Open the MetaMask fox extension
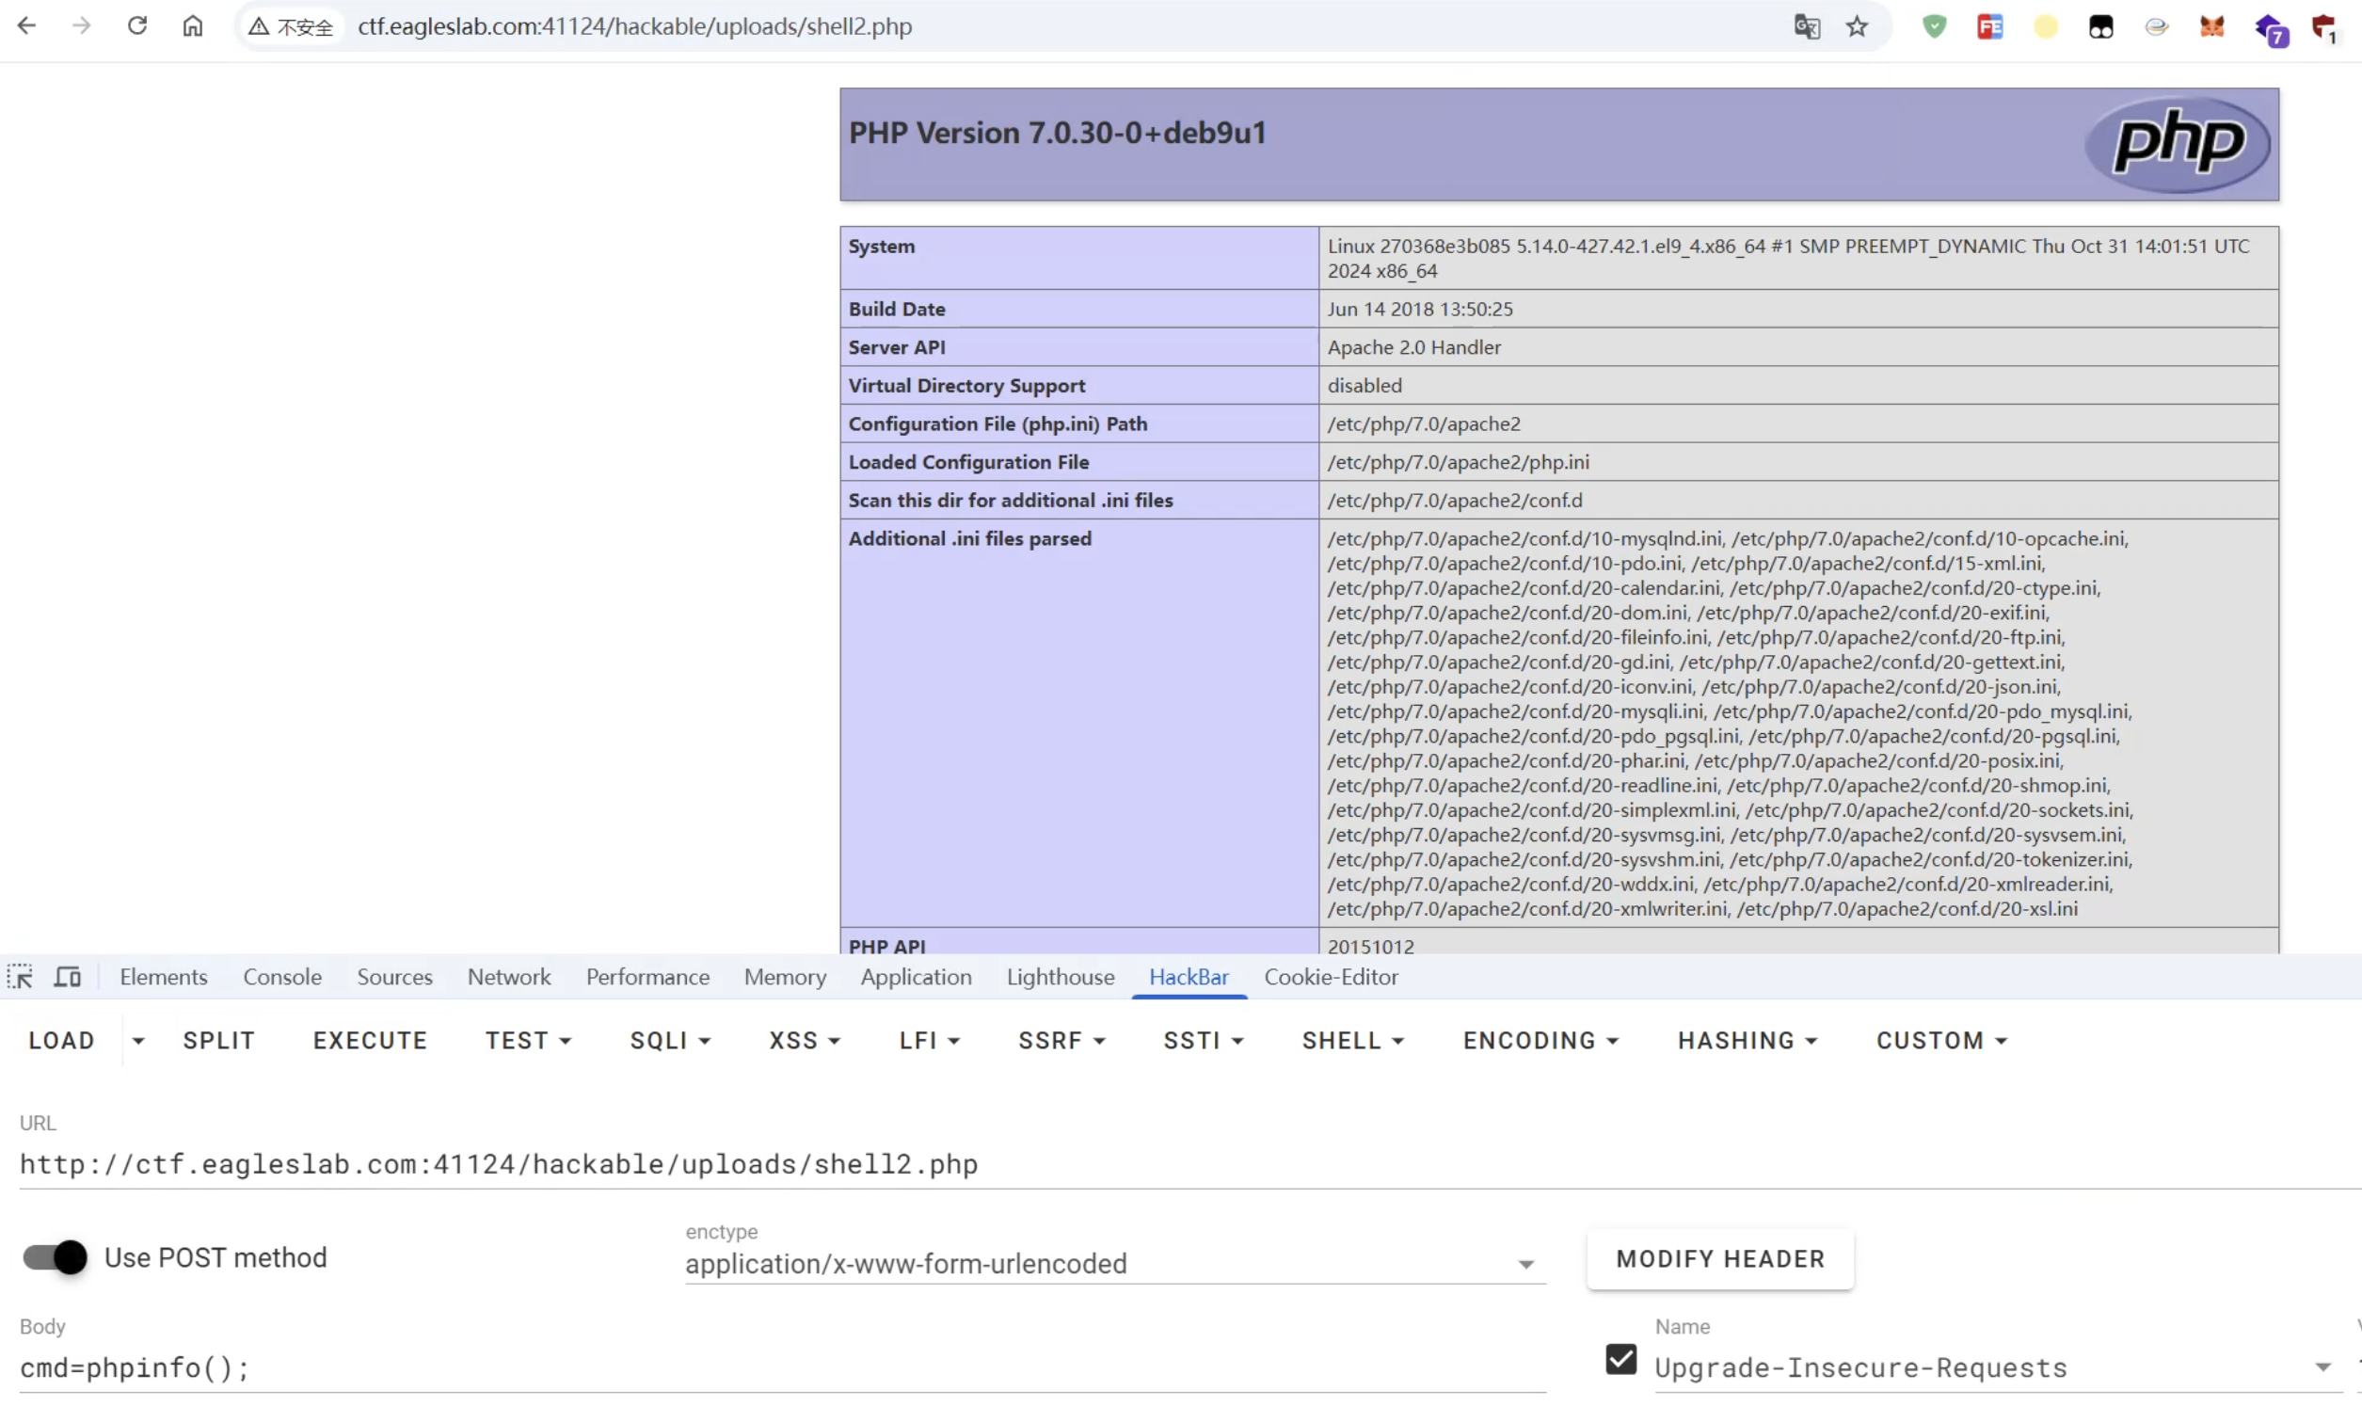 click(x=2211, y=26)
